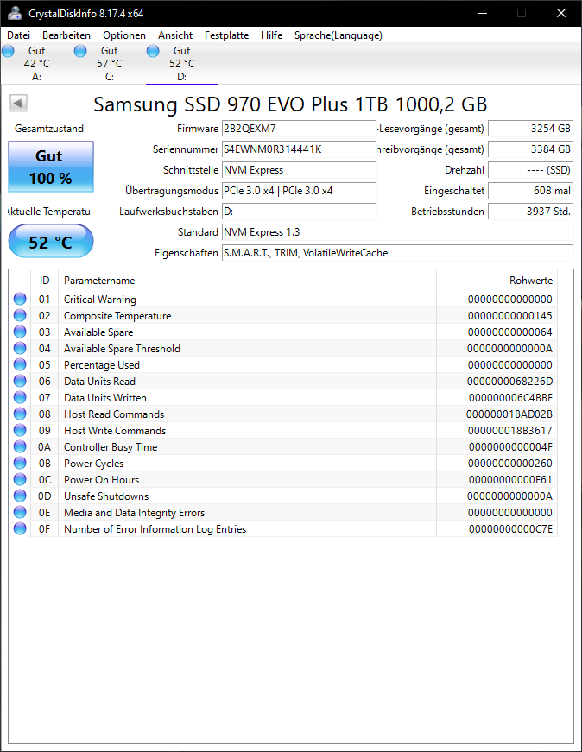This screenshot has width=582, height=752.
Task: Click the Parametername column header
Action: coord(247,281)
